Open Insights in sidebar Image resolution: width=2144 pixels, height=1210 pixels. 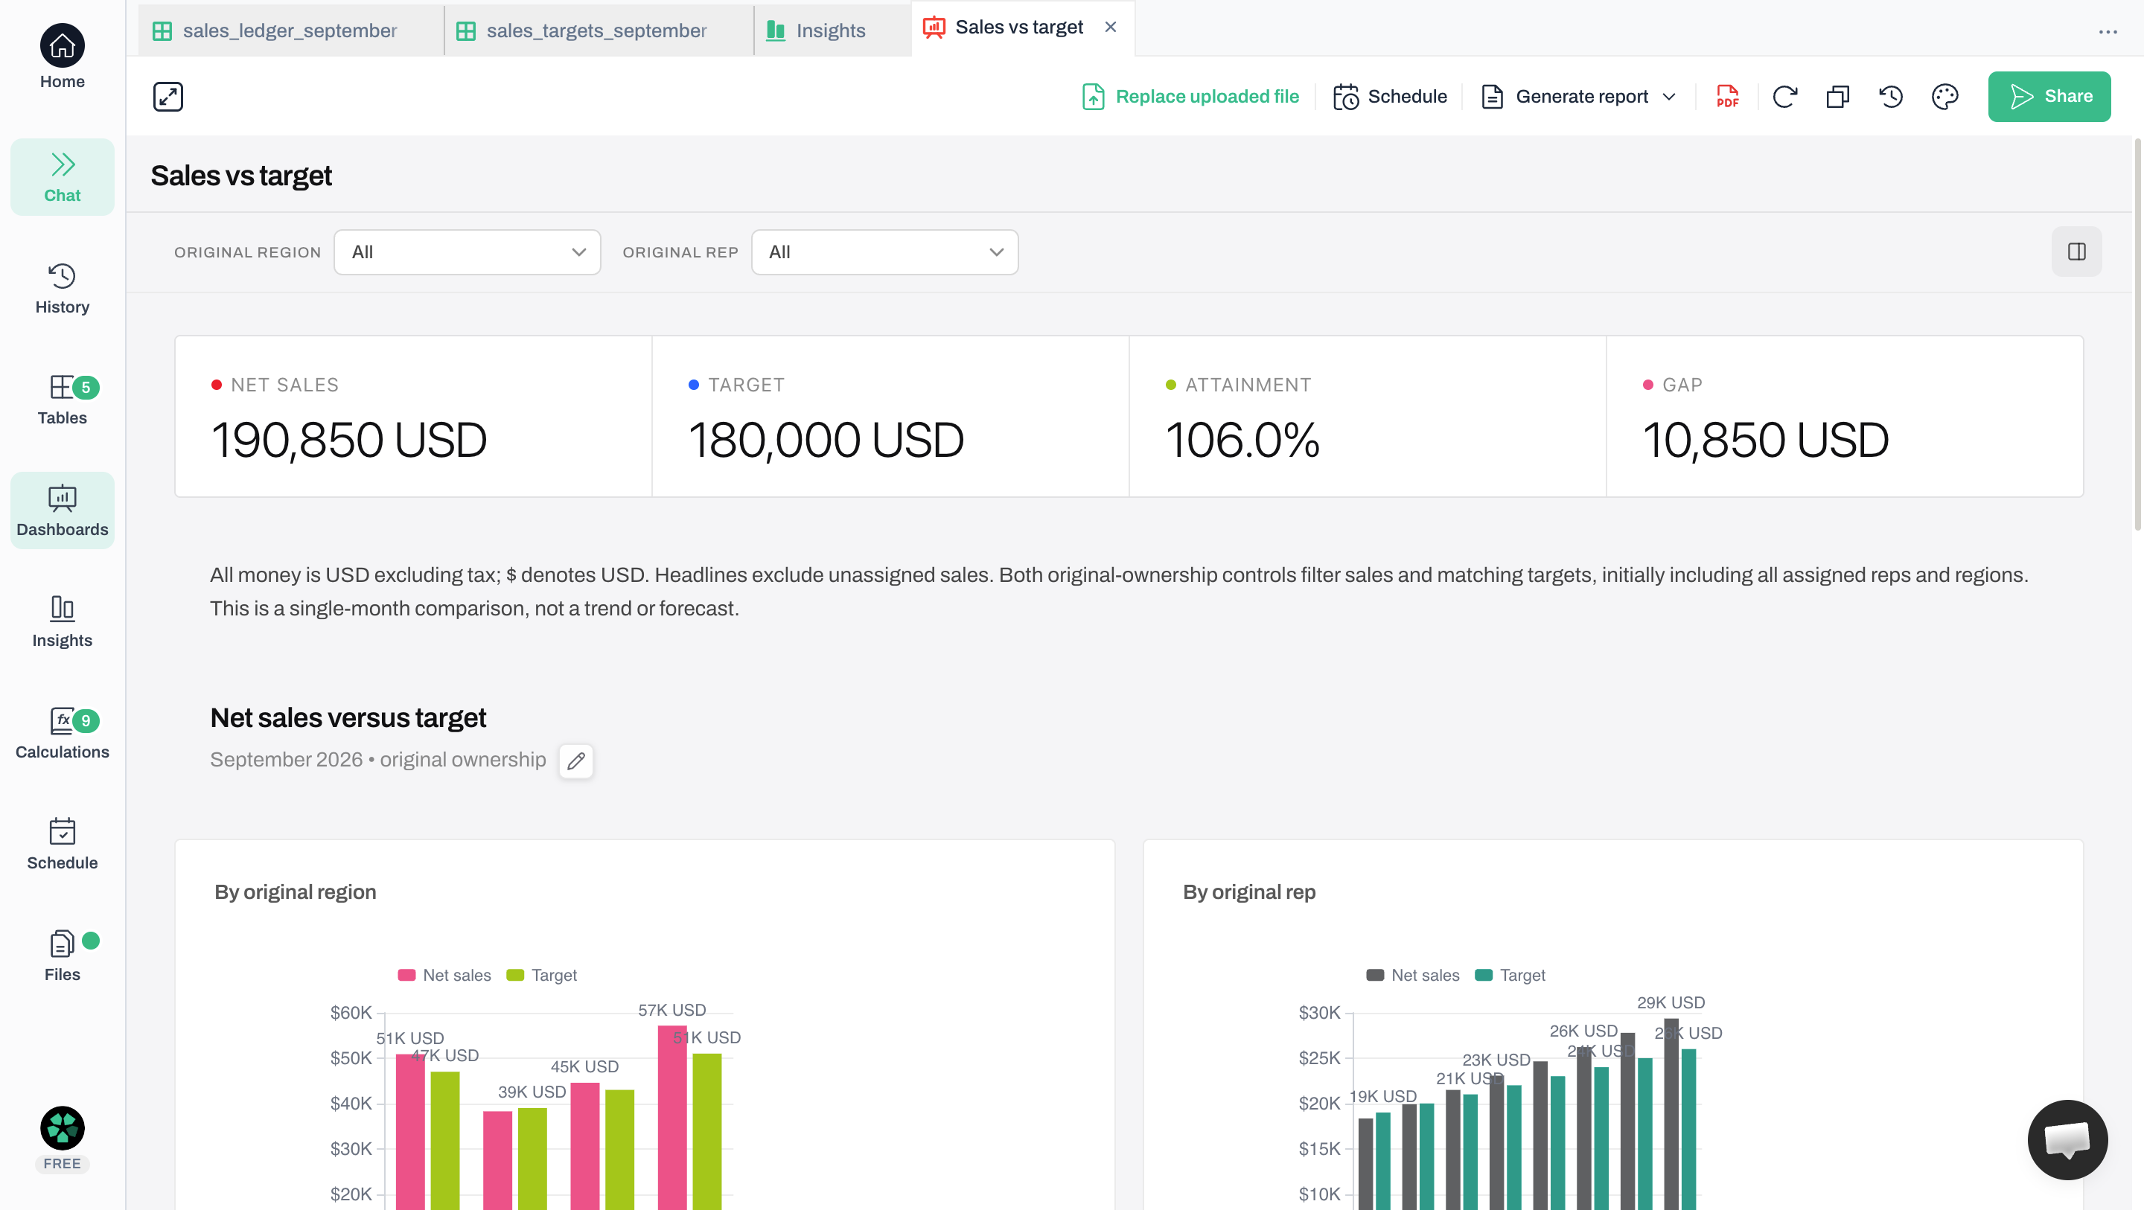coord(63,621)
